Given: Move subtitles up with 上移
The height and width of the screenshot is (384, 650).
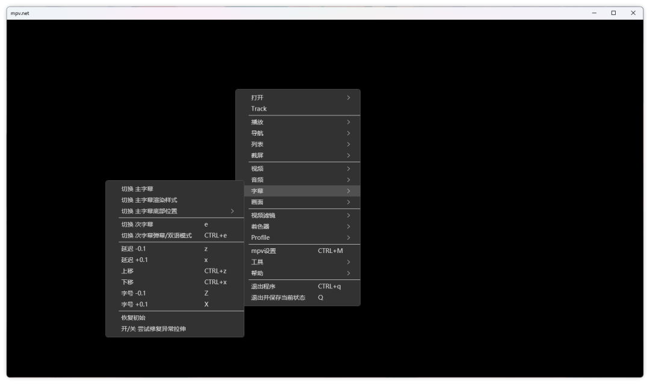Looking at the screenshot, I should [x=128, y=271].
